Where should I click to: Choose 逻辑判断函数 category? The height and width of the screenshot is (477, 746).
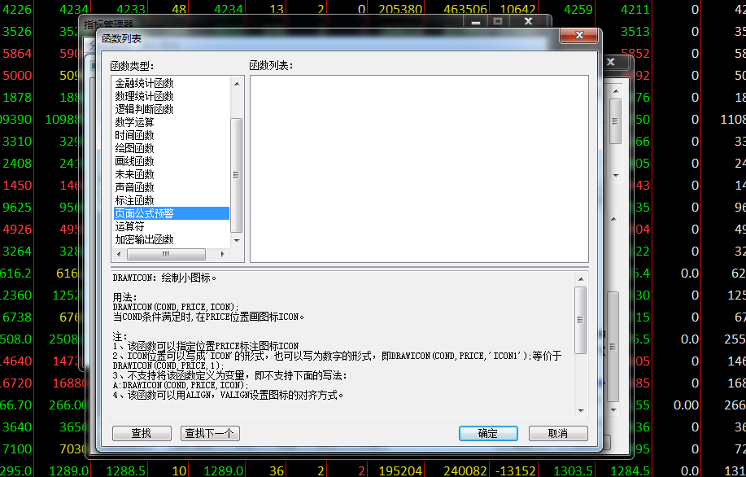[x=144, y=109]
